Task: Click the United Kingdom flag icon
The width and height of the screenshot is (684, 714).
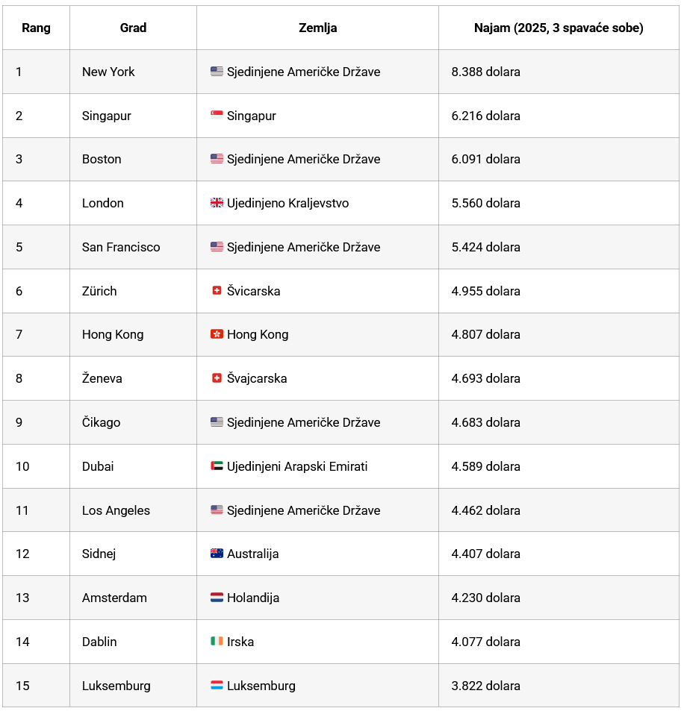Action: tap(217, 203)
